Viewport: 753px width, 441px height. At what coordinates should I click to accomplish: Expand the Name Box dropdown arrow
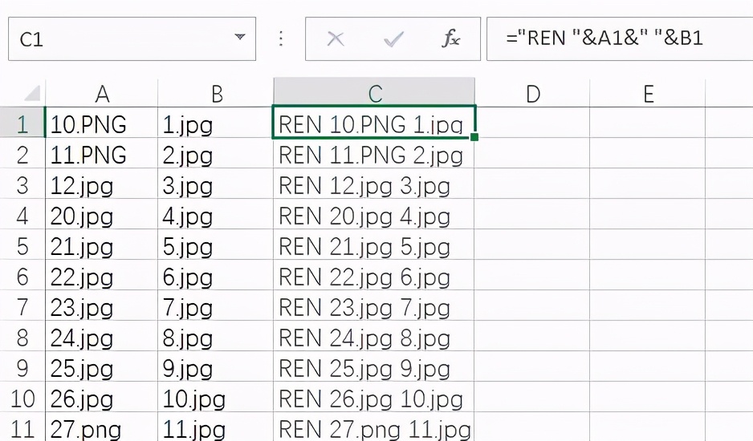click(x=239, y=38)
